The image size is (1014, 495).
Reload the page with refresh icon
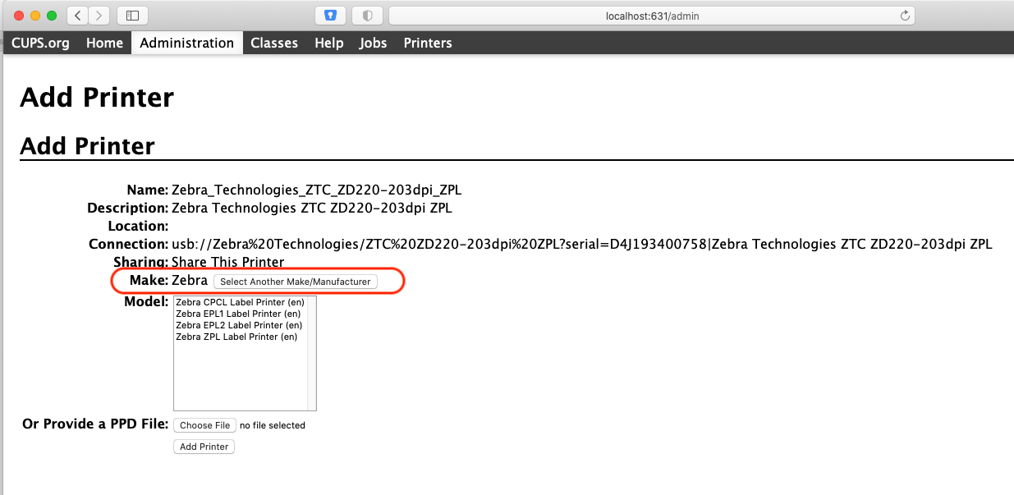(x=905, y=16)
